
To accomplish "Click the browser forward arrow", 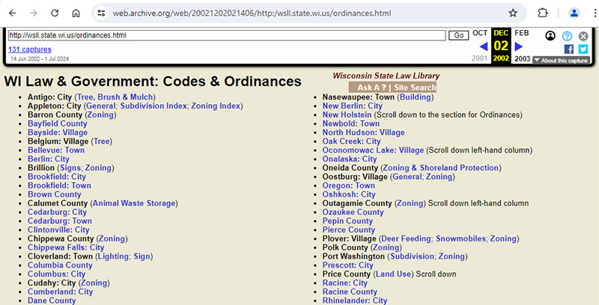I will (x=34, y=13).
